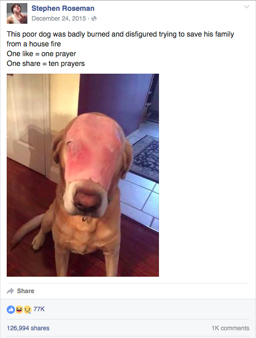This screenshot has height=338, width=256.
Task: View the 77K reactions count
Action: (39, 309)
